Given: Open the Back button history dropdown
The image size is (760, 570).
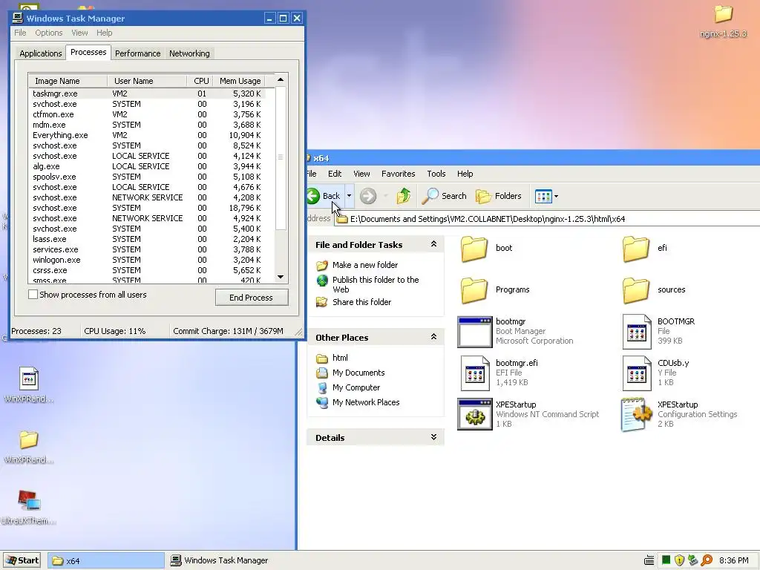Looking at the screenshot, I should pos(349,196).
